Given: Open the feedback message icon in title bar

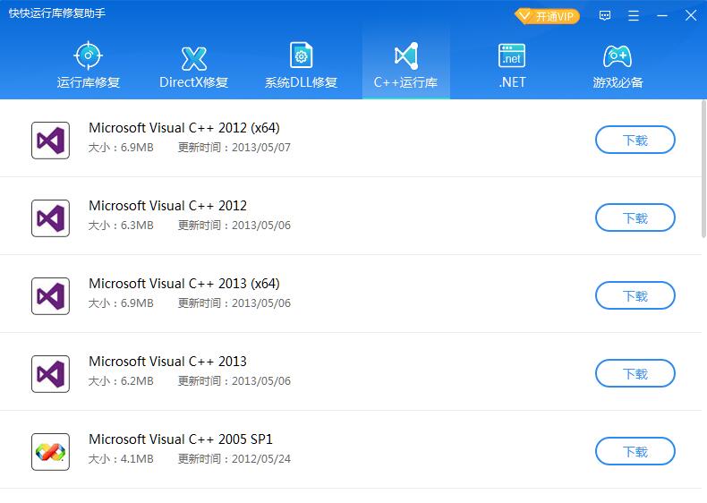Looking at the screenshot, I should click(x=605, y=16).
